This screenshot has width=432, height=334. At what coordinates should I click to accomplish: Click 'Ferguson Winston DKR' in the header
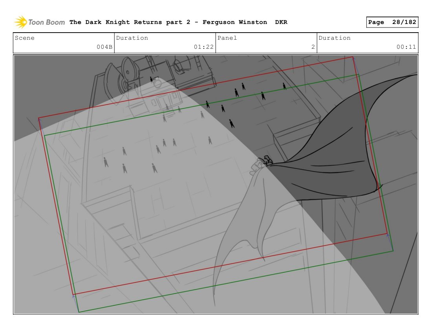(245, 22)
